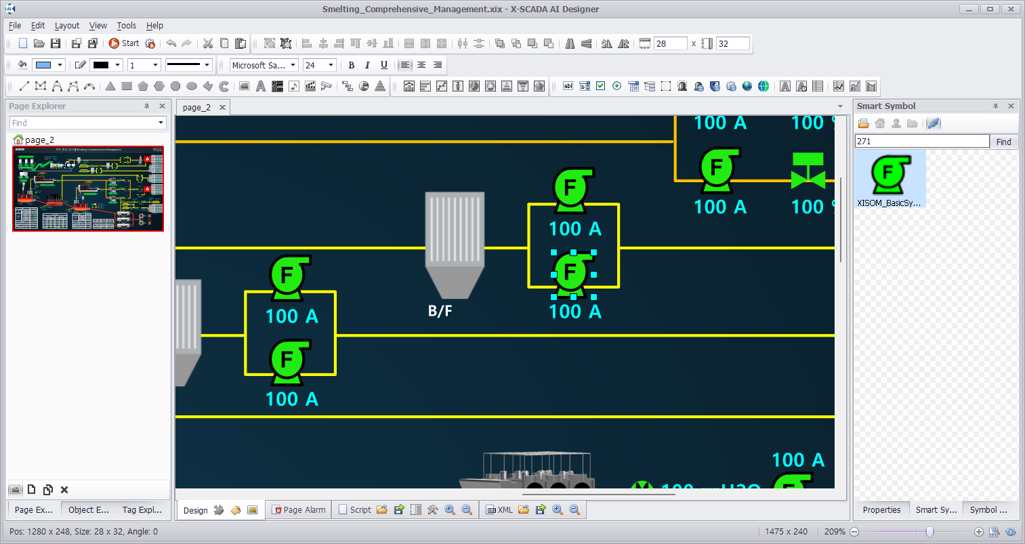The width and height of the screenshot is (1025, 544).
Task: Set text alignment to center
Action: (421, 65)
